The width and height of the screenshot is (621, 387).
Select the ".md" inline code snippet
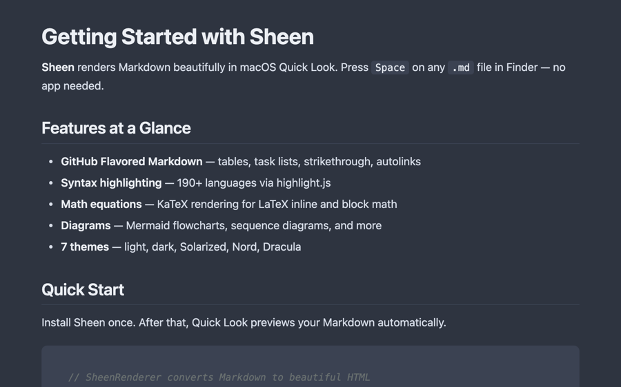tap(461, 67)
